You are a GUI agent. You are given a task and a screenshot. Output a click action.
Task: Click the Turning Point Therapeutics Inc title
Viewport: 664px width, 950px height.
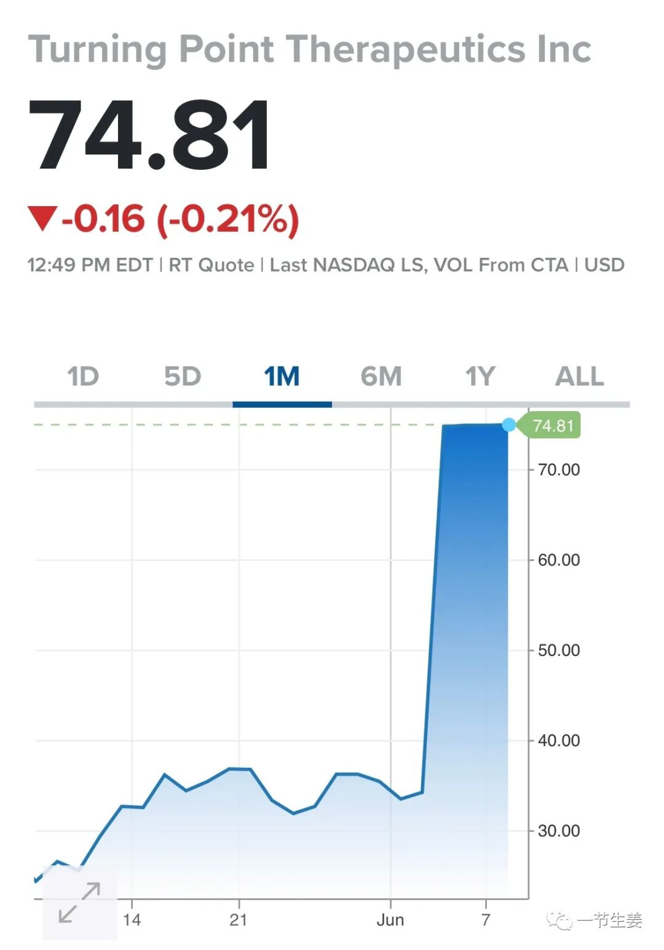pos(309,49)
